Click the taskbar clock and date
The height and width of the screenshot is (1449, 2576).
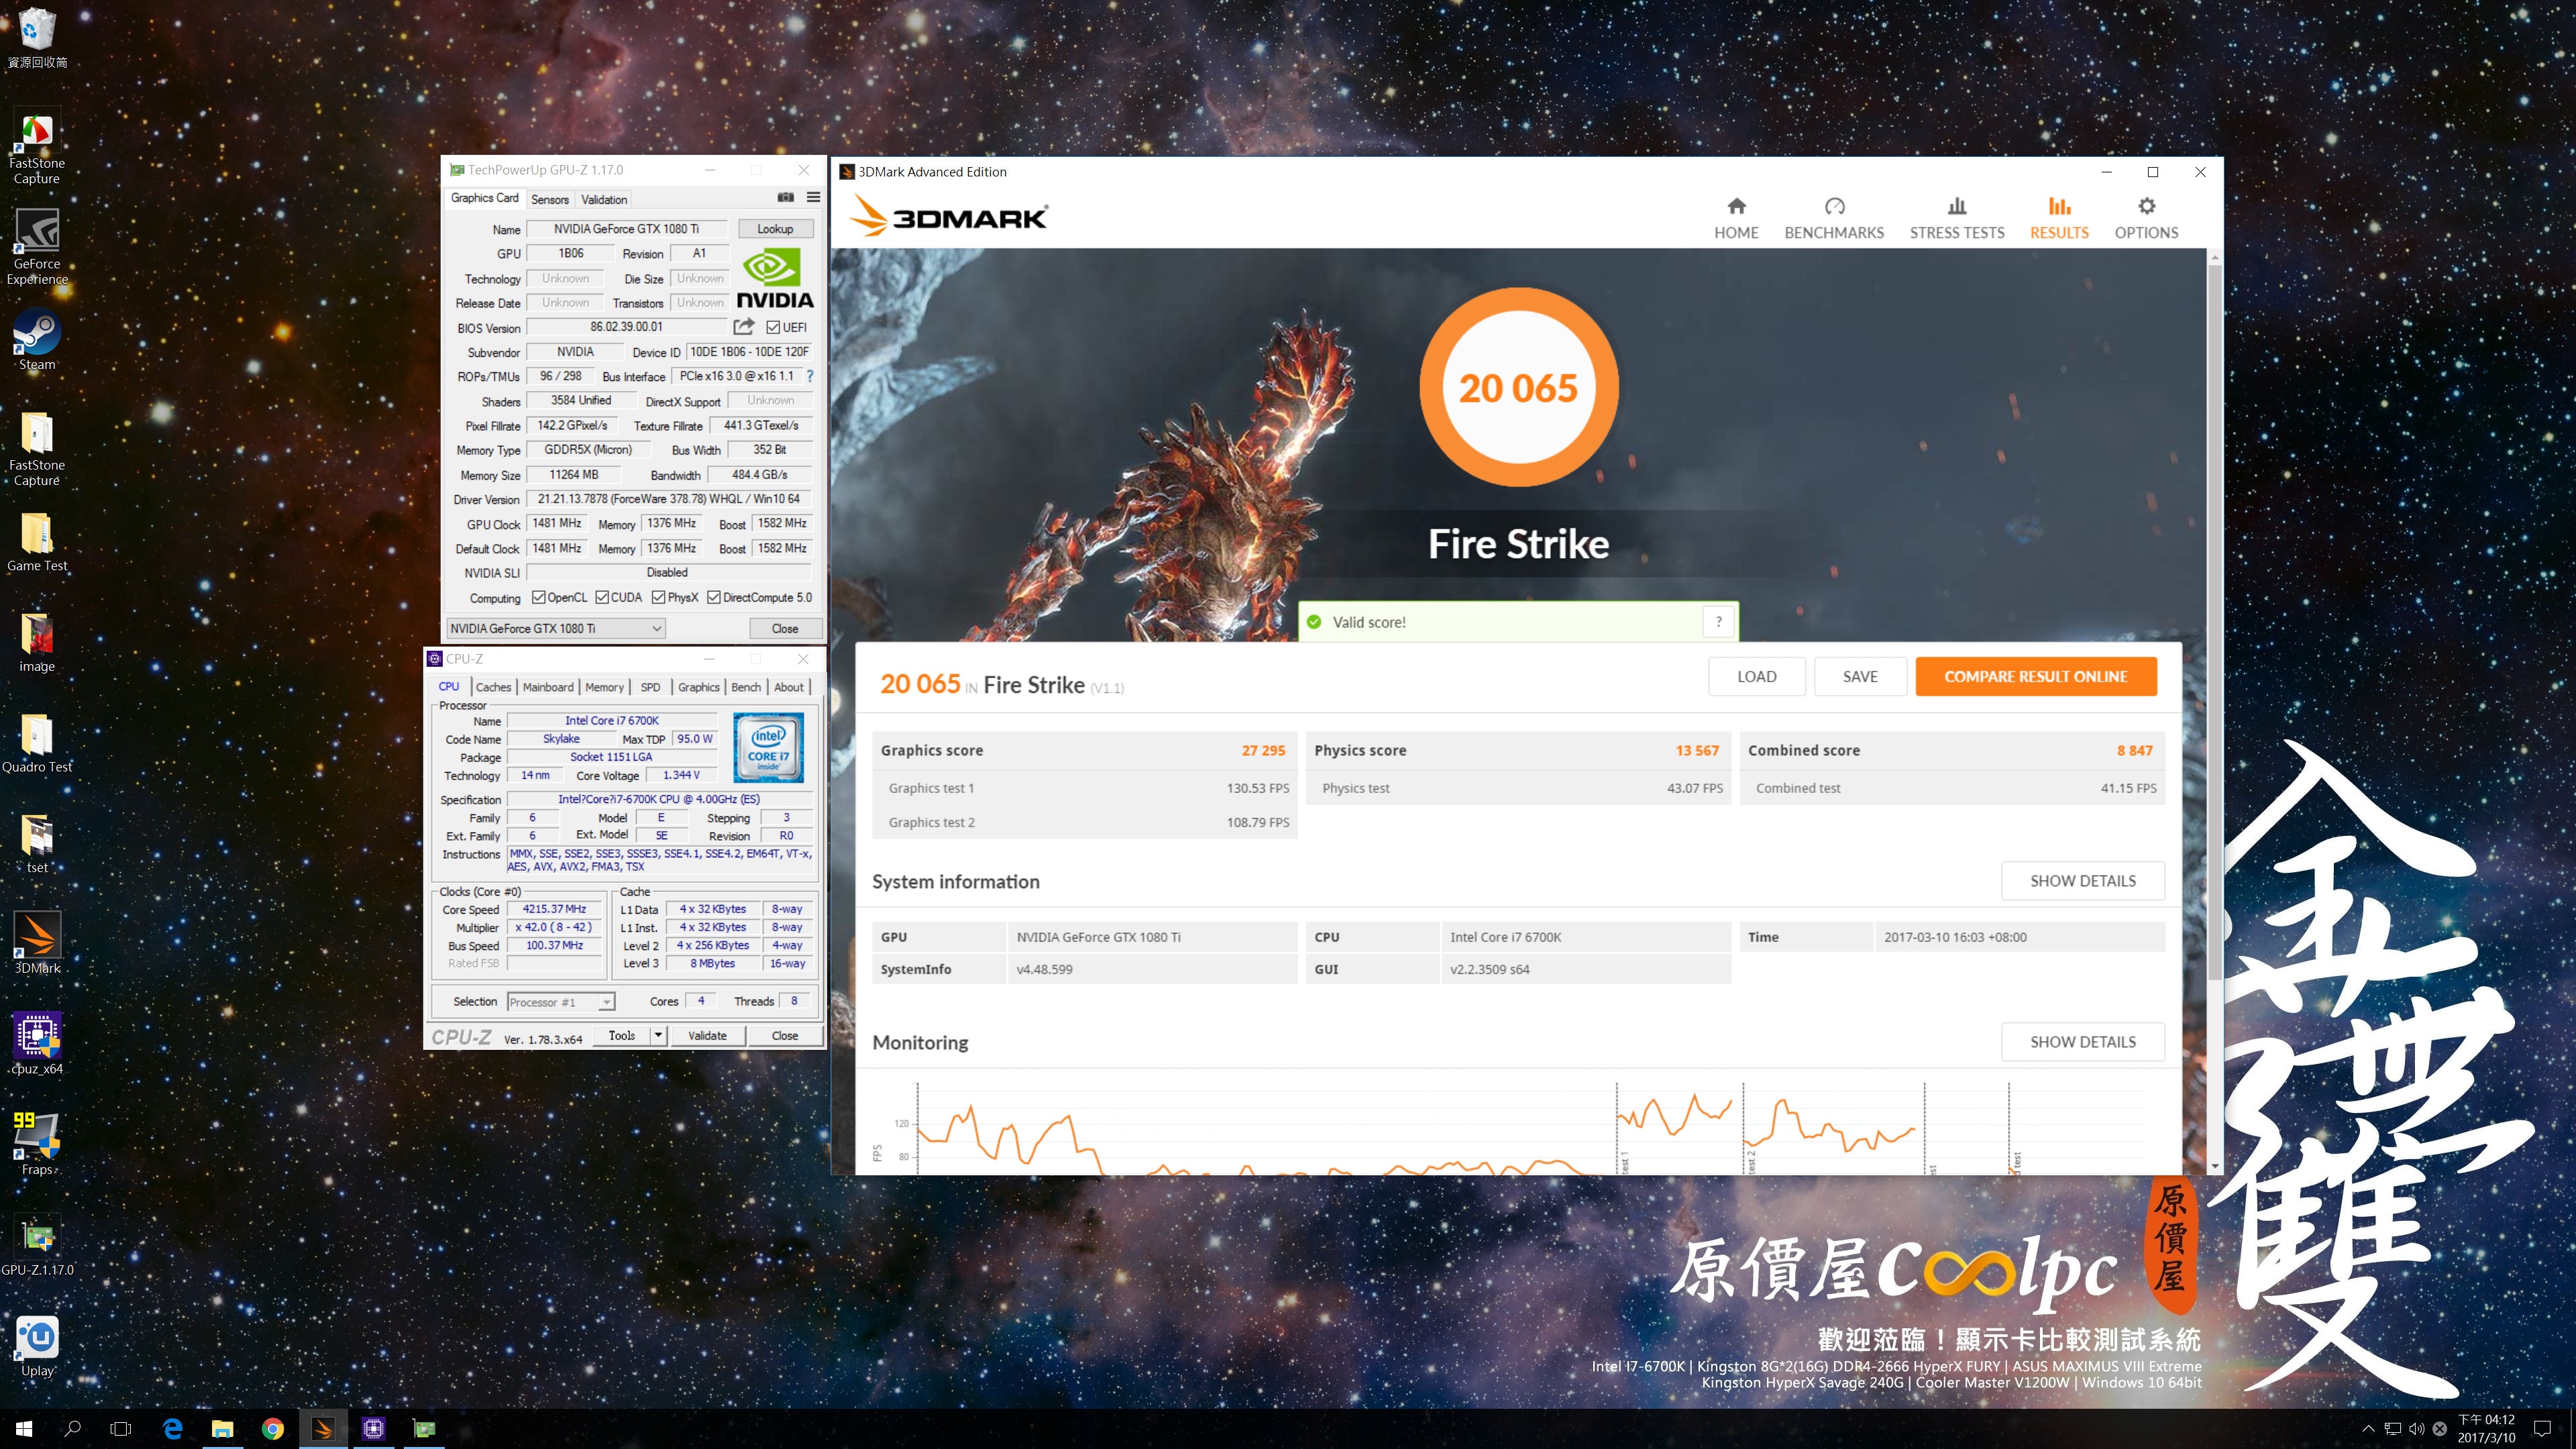click(2486, 1428)
